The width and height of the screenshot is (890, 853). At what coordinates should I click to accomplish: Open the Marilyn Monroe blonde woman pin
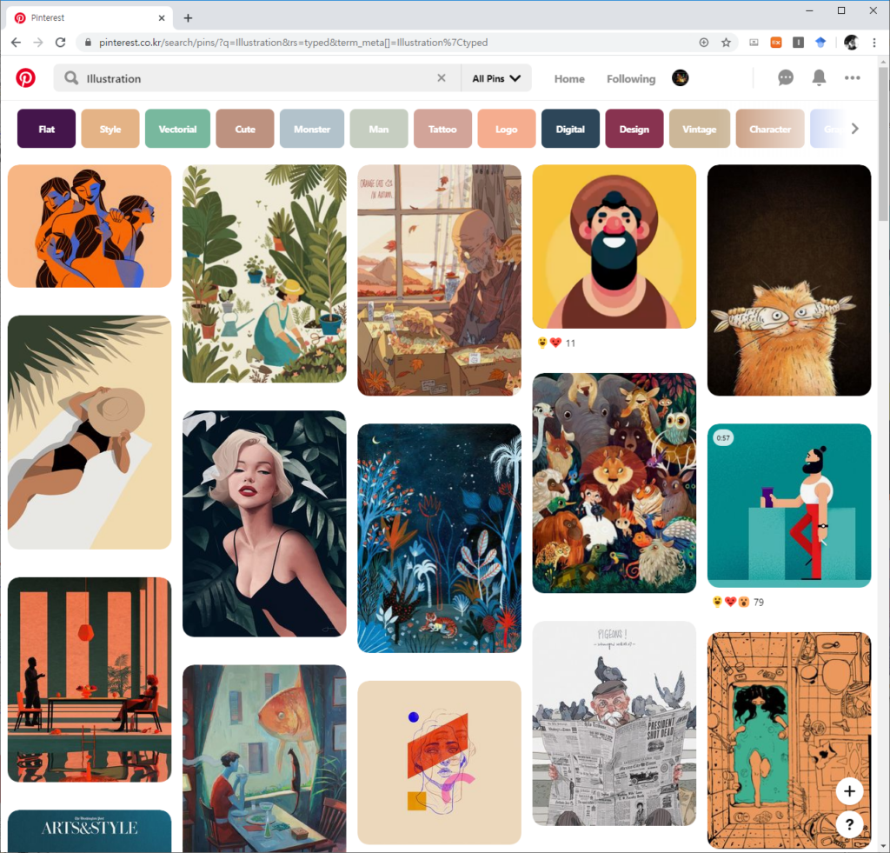click(264, 523)
